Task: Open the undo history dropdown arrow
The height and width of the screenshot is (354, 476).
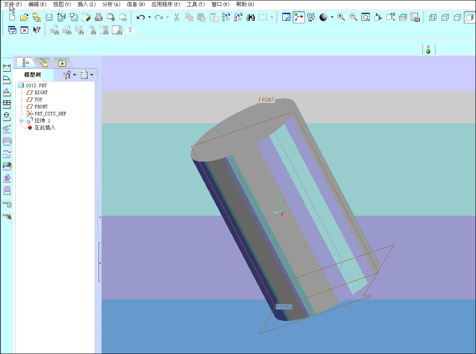Action: (x=150, y=17)
